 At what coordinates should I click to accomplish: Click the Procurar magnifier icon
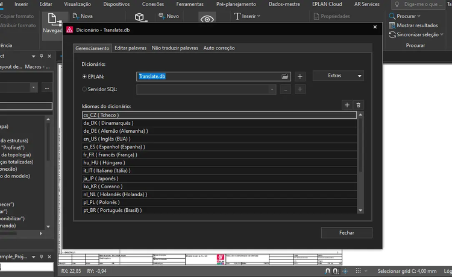[392, 16]
